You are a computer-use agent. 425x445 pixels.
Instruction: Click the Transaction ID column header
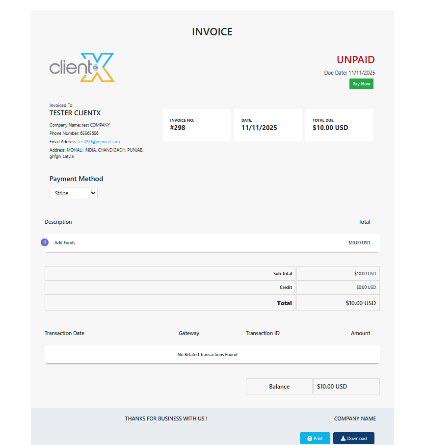pyautogui.click(x=263, y=333)
